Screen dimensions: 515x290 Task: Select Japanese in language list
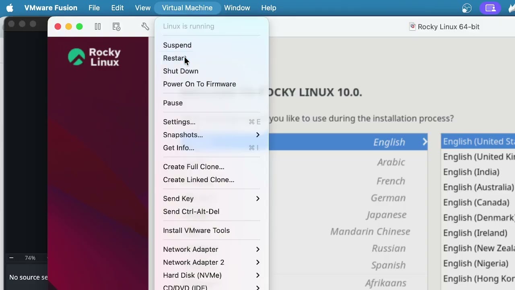(x=386, y=215)
